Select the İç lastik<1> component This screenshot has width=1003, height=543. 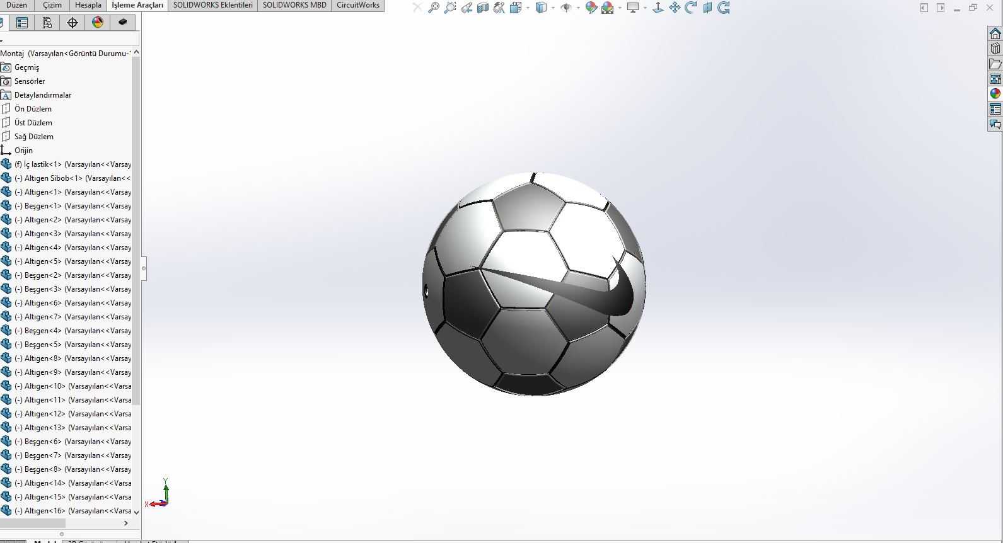66,164
